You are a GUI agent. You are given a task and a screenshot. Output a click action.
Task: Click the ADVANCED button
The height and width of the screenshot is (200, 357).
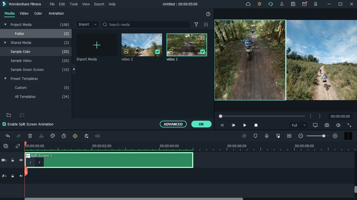173,124
